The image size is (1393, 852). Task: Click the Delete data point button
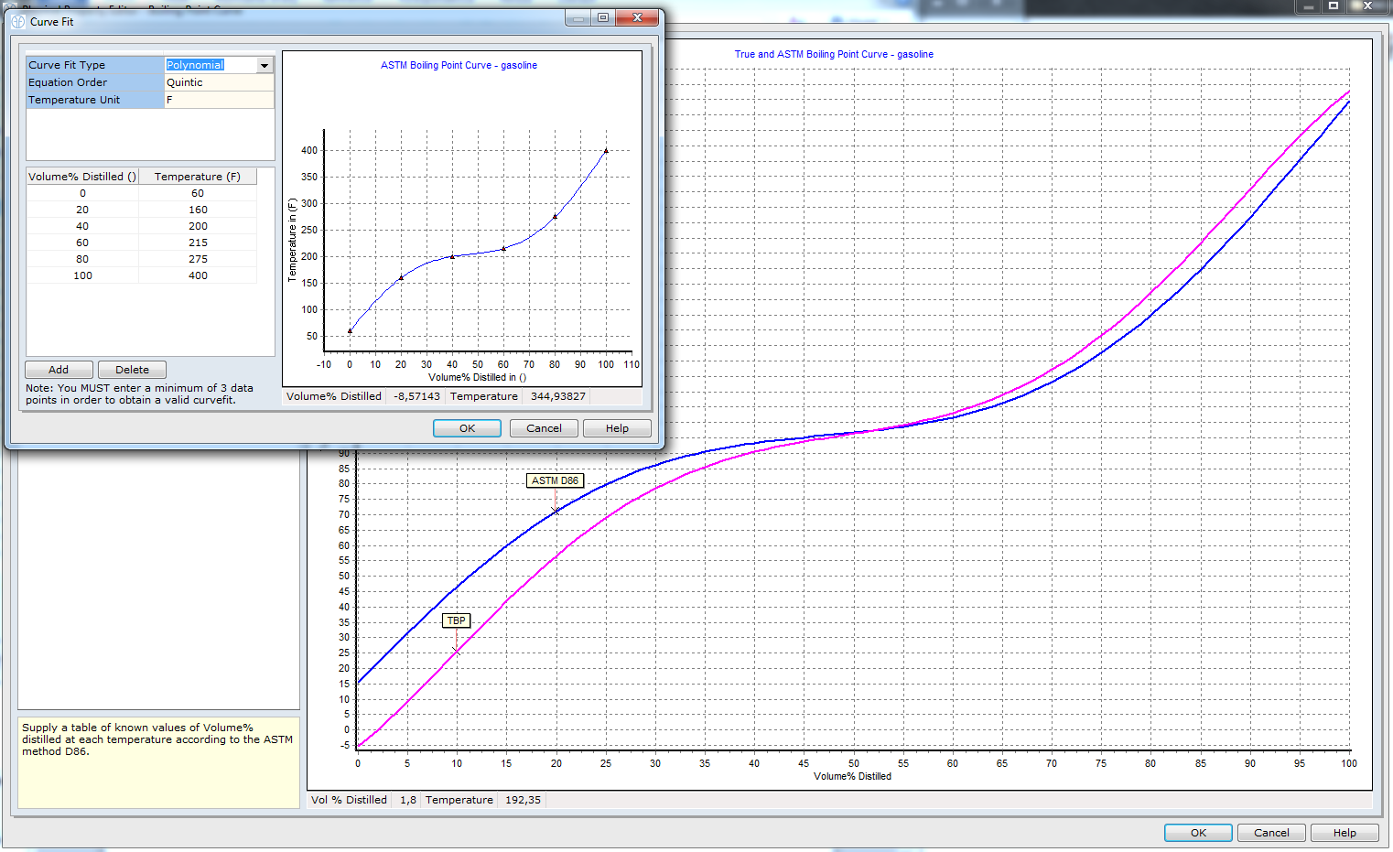132,370
